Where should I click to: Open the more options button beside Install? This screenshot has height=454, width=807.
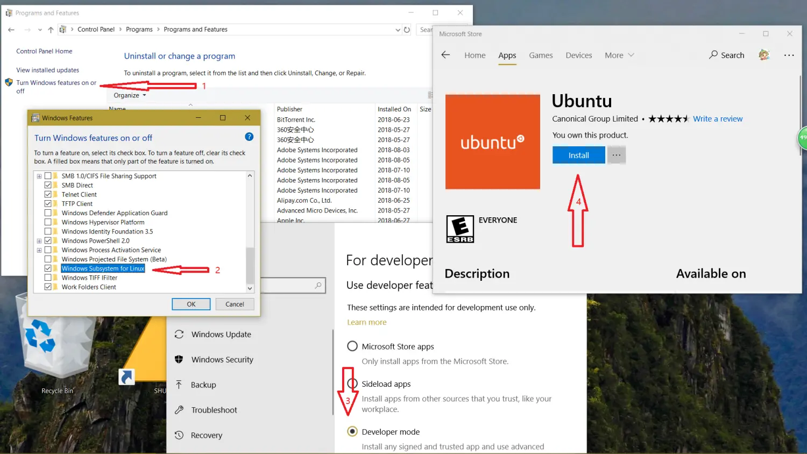coord(617,155)
